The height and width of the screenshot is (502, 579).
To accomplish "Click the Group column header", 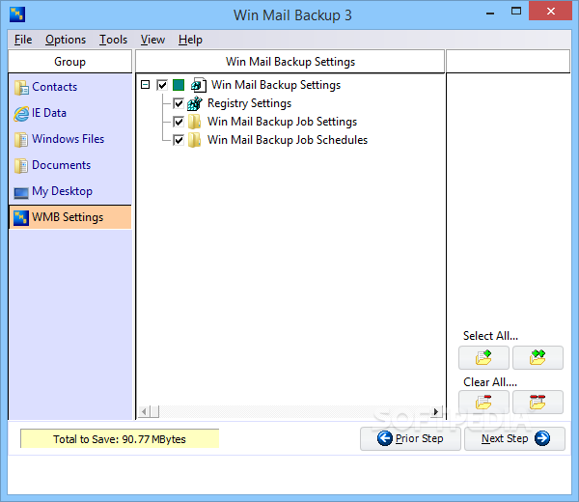I will pos(69,62).
